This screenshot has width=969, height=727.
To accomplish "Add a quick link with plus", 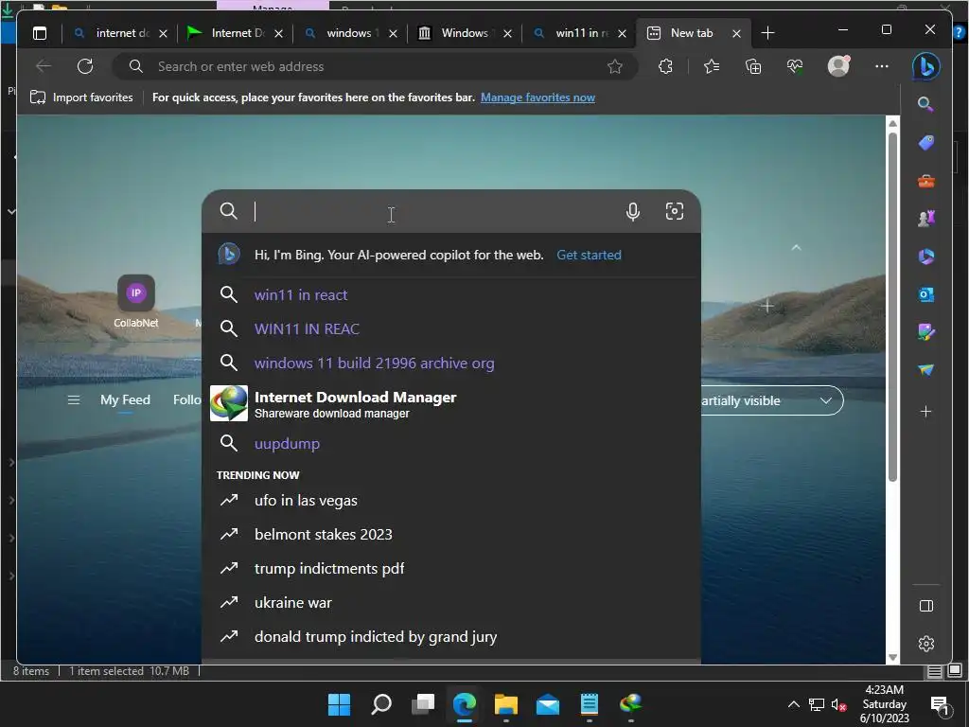I will coord(766,306).
